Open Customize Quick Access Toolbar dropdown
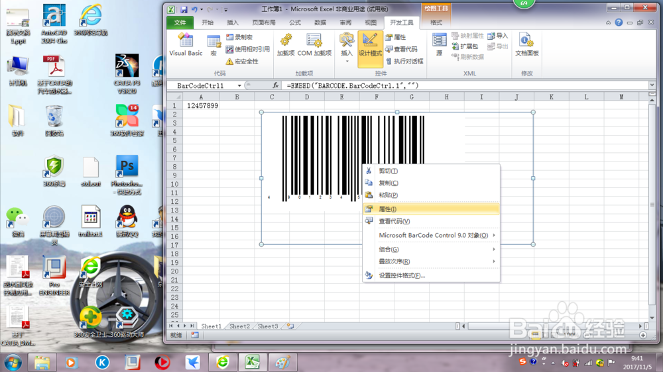 point(226,10)
